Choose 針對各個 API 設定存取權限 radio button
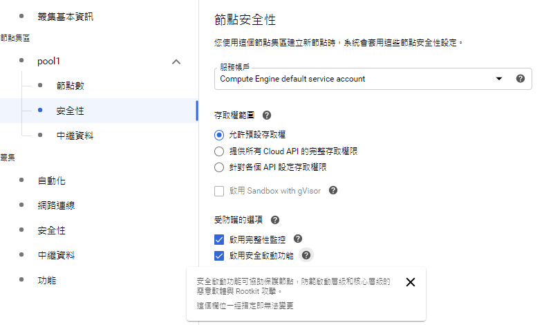Viewport: 553px width, 325px height. 219,167
